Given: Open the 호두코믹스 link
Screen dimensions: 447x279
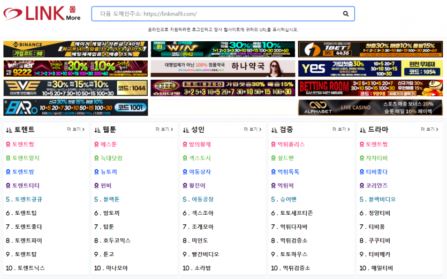Looking at the screenshot, I should coord(117,240).
